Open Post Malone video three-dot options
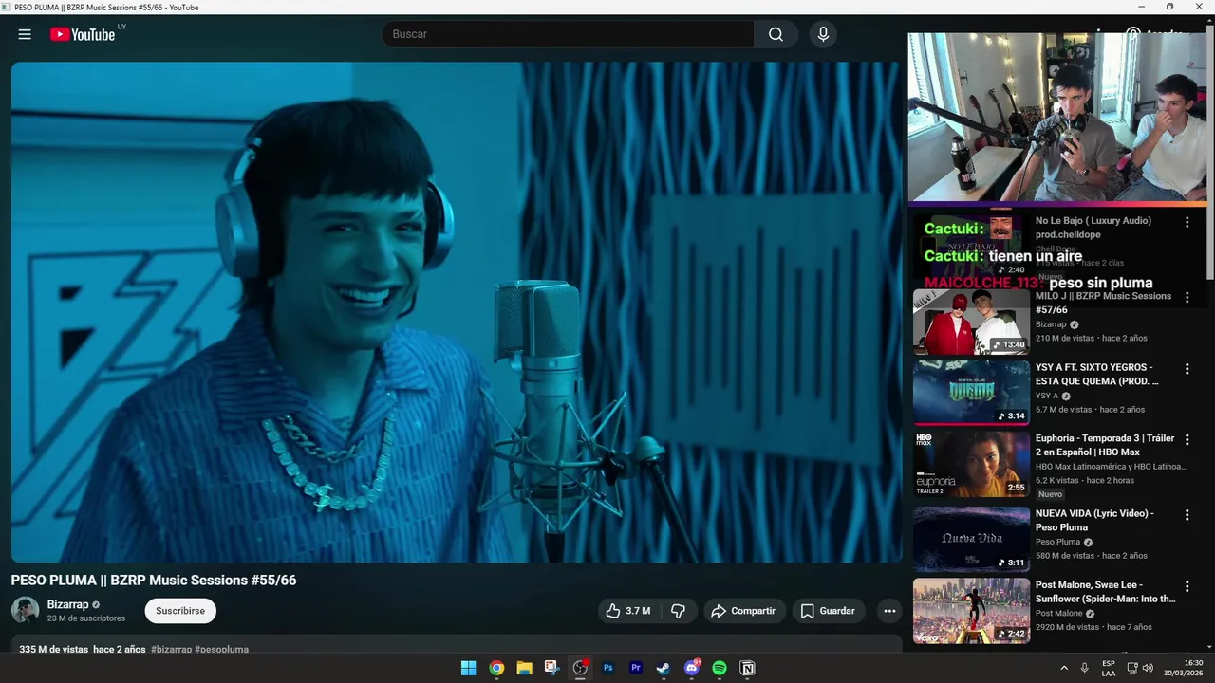 coord(1187,587)
